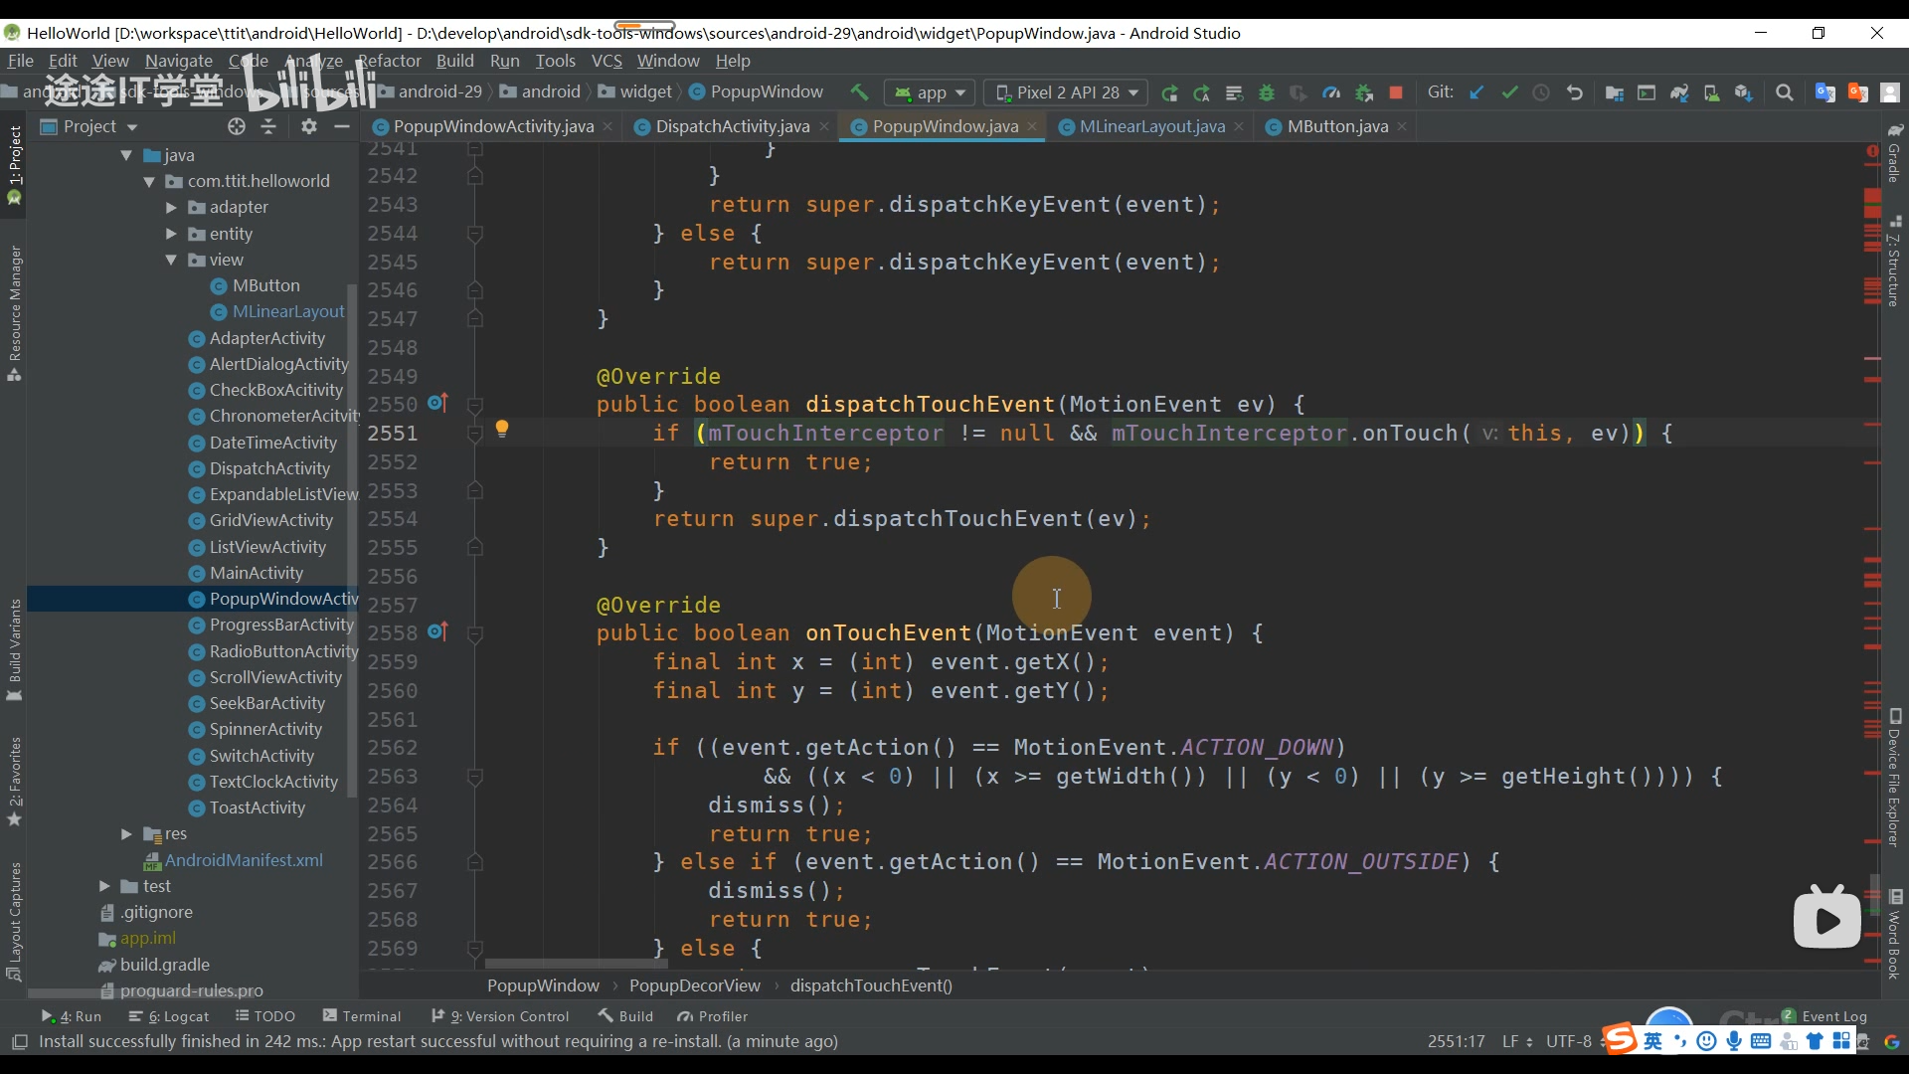Click Git Update Project blue arrow

pyautogui.click(x=1476, y=92)
